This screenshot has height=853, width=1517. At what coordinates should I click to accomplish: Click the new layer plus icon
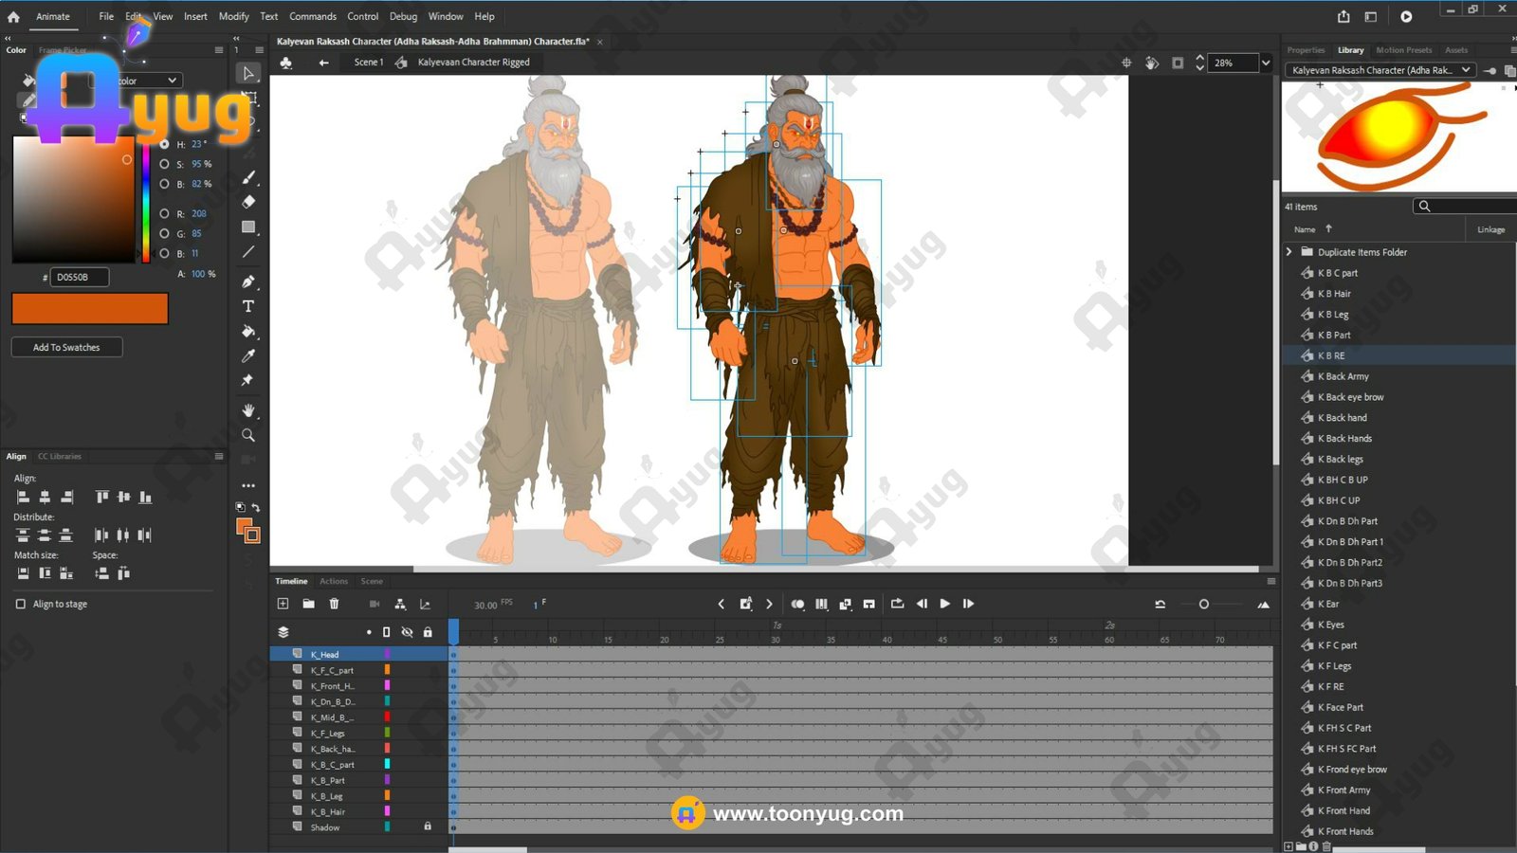283,604
